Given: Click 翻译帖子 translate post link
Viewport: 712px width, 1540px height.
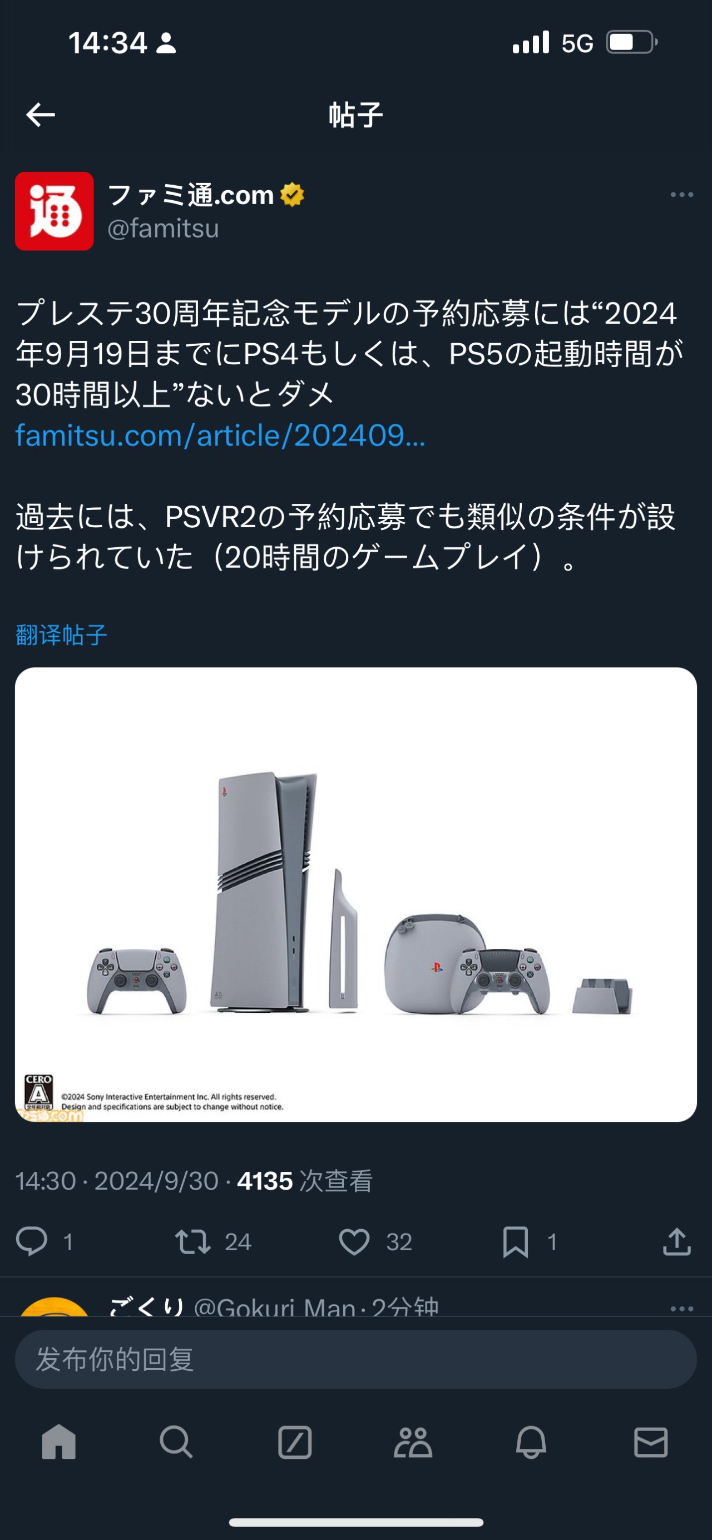Looking at the screenshot, I should 61,635.
